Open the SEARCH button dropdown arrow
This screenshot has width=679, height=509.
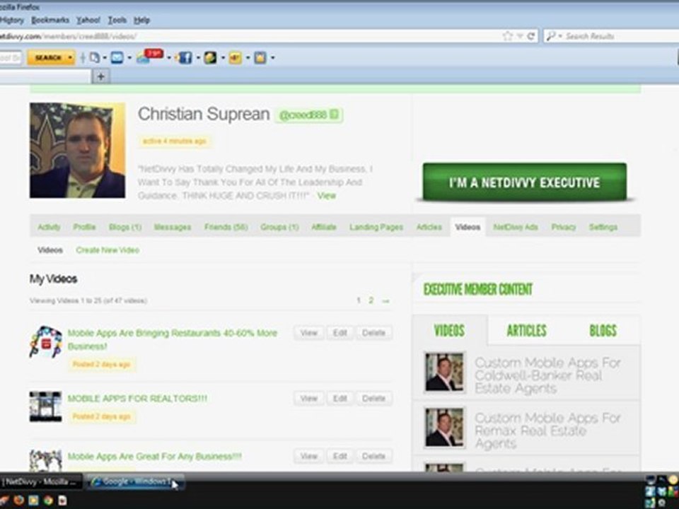pyautogui.click(x=70, y=57)
